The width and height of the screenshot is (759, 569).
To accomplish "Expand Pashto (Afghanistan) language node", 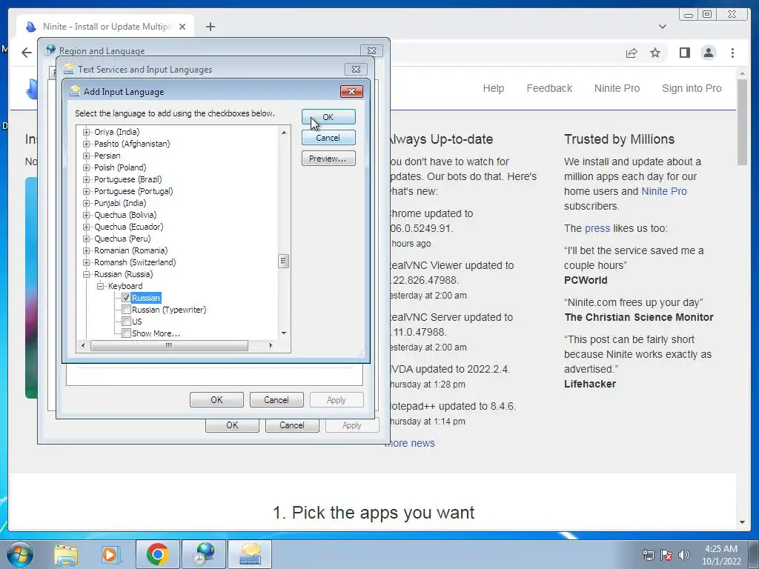I will click(86, 144).
